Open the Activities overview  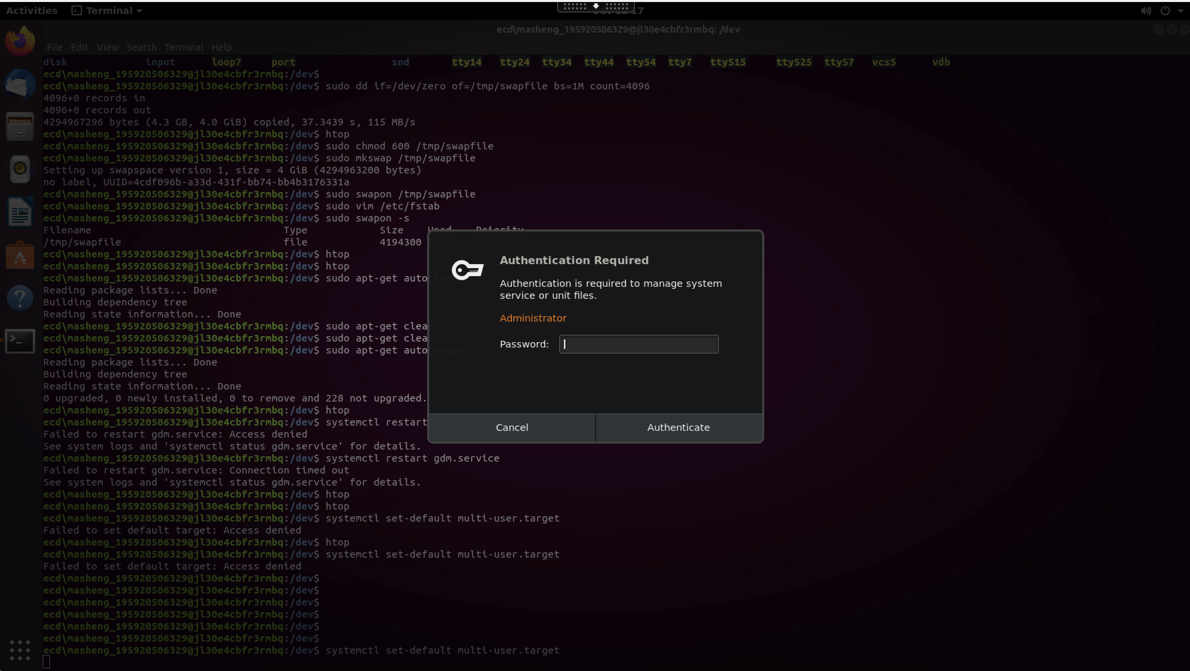(x=31, y=11)
